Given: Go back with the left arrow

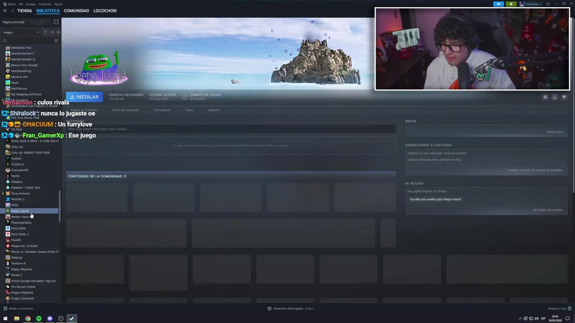Looking at the screenshot, I should [5, 10].
